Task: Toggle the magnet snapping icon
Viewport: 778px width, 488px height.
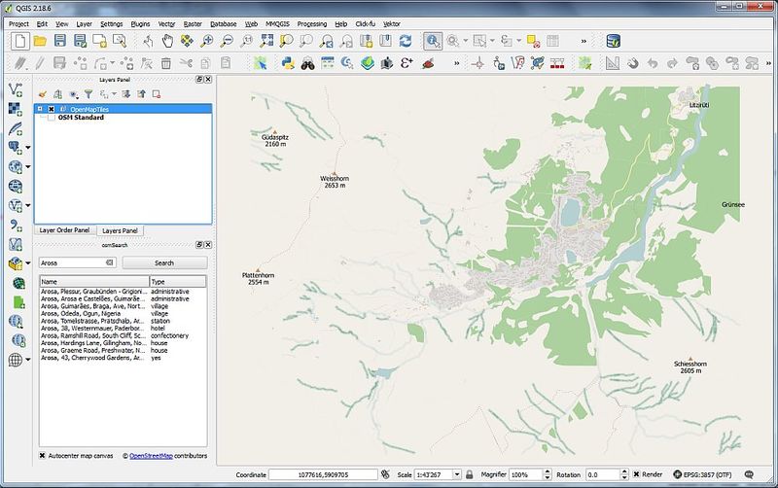Action: pyautogui.click(x=633, y=63)
